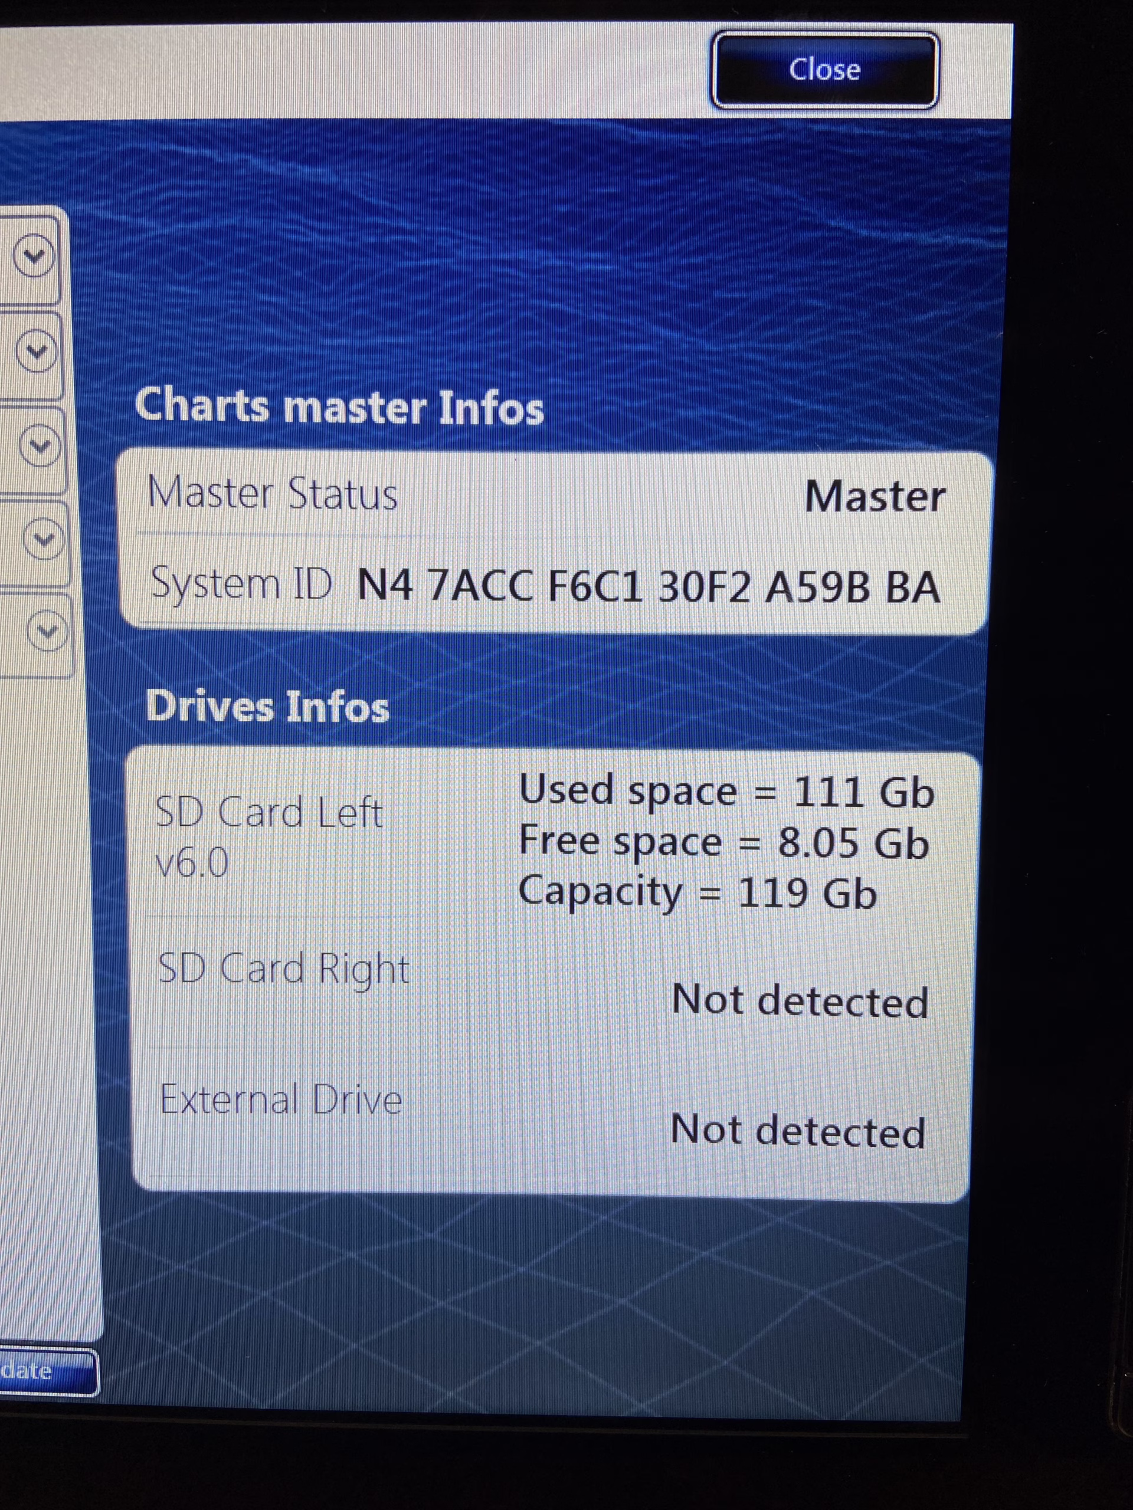Select the Capacity = 119 Gb text
The image size is (1133, 1510).
[x=698, y=892]
